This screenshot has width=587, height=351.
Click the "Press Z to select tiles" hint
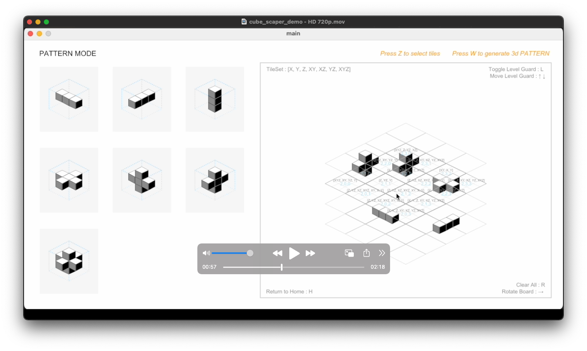pos(410,54)
